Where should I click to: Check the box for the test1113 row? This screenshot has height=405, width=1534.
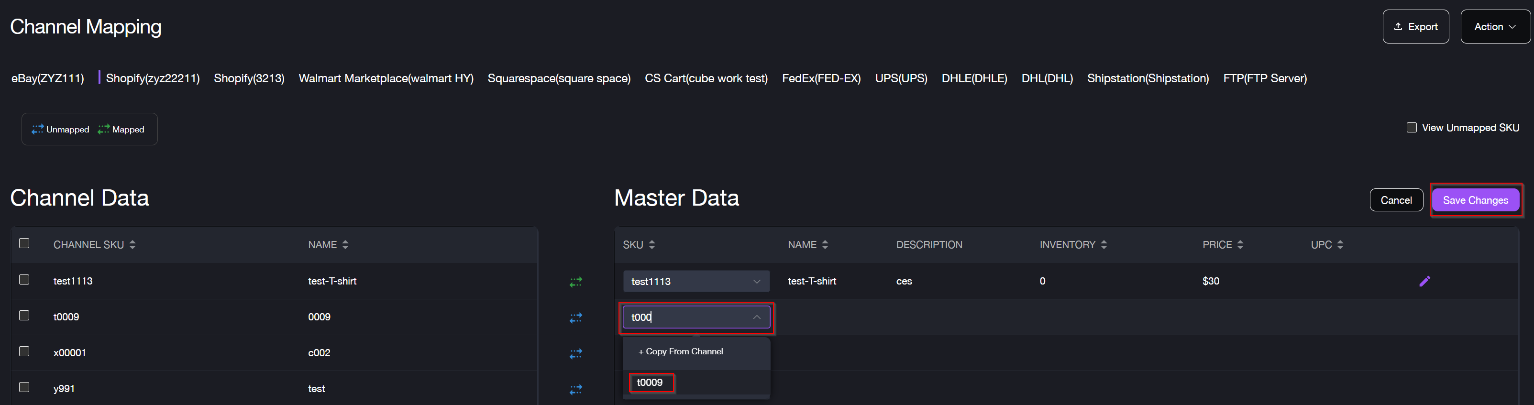(24, 280)
